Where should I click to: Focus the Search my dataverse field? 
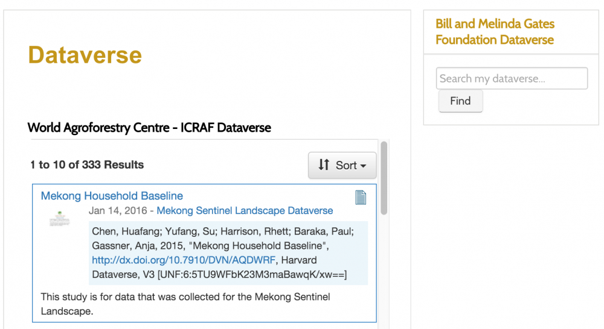pyautogui.click(x=512, y=78)
